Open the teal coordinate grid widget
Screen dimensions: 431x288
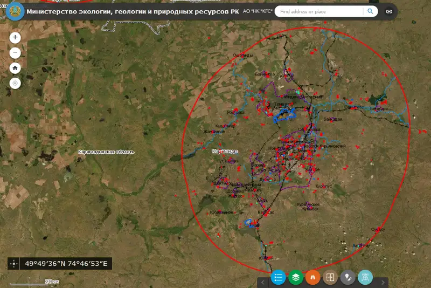tap(365, 277)
